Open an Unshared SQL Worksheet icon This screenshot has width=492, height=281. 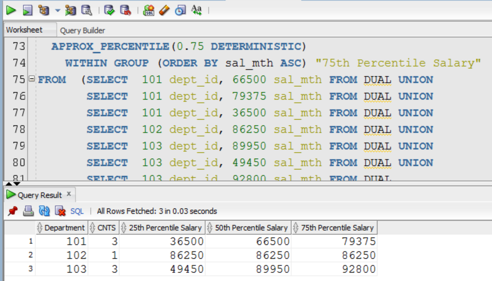tap(148, 10)
